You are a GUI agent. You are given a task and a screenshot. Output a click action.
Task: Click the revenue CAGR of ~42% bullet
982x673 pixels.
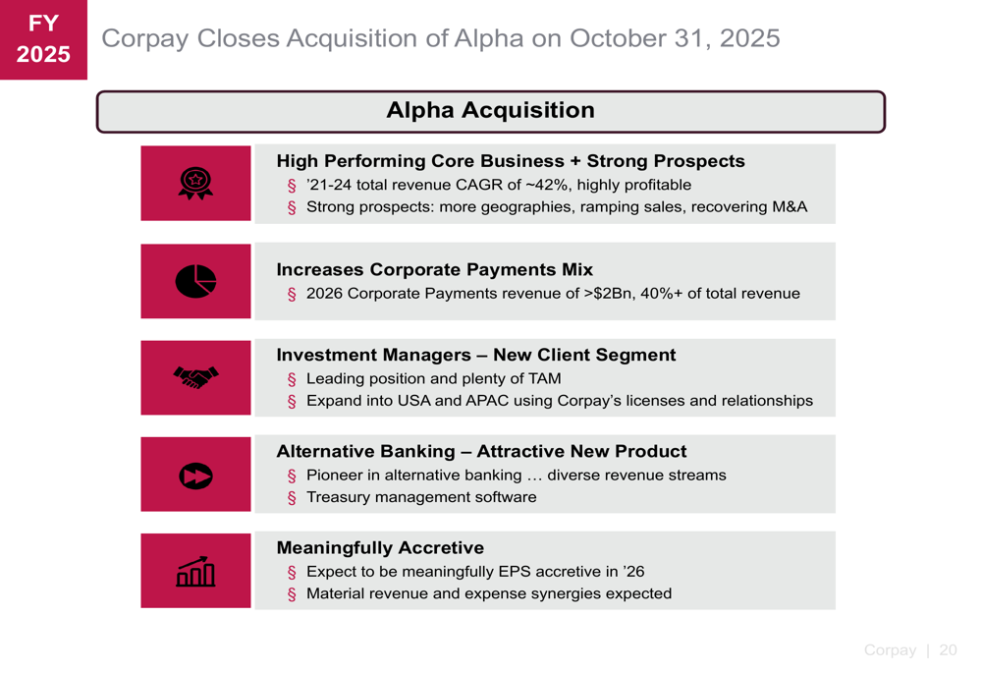[x=498, y=185]
